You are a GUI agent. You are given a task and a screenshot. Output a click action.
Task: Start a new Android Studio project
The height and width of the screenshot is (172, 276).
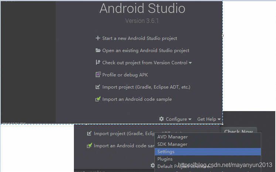click(140, 38)
